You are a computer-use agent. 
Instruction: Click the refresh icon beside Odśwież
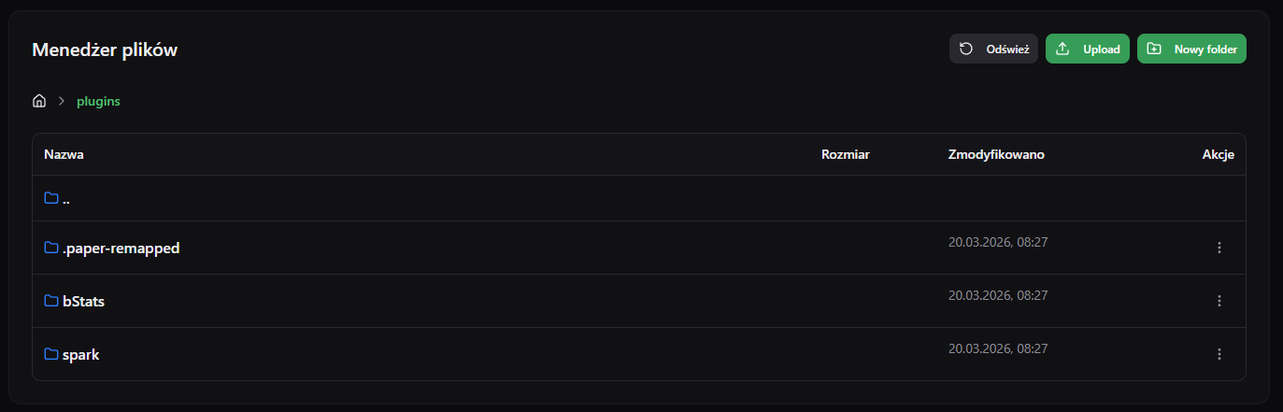pyautogui.click(x=966, y=49)
